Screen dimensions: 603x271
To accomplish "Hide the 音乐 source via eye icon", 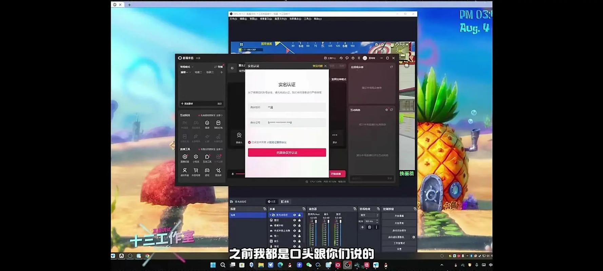I will coord(294,241).
